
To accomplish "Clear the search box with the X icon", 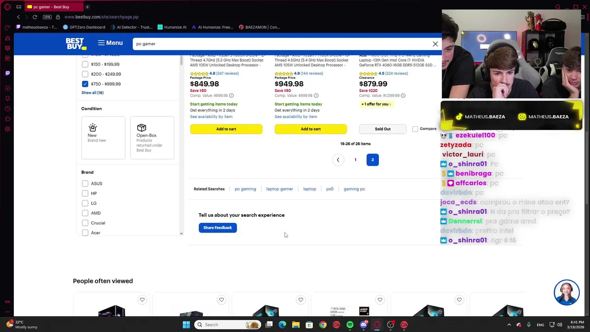I will 435,44.
